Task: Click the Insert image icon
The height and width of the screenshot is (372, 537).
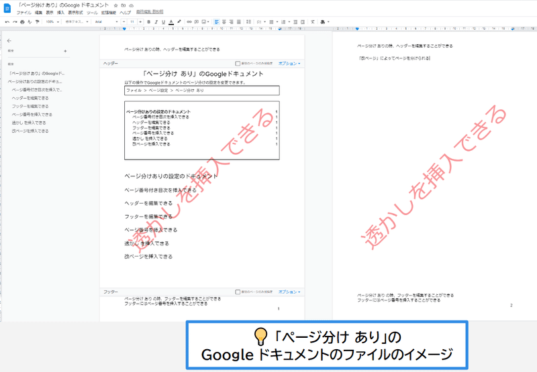Action: (x=204, y=22)
